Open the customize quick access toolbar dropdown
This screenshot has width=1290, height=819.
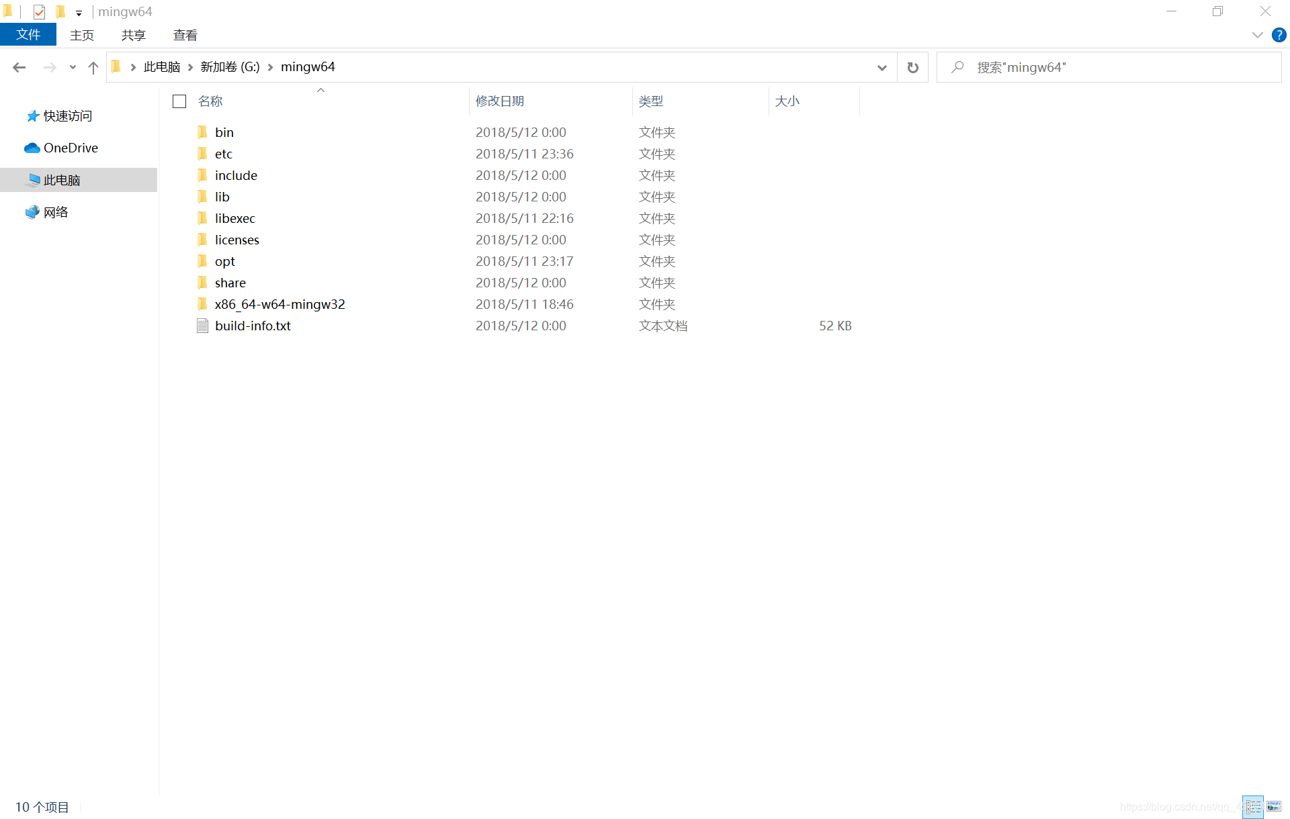coord(79,13)
